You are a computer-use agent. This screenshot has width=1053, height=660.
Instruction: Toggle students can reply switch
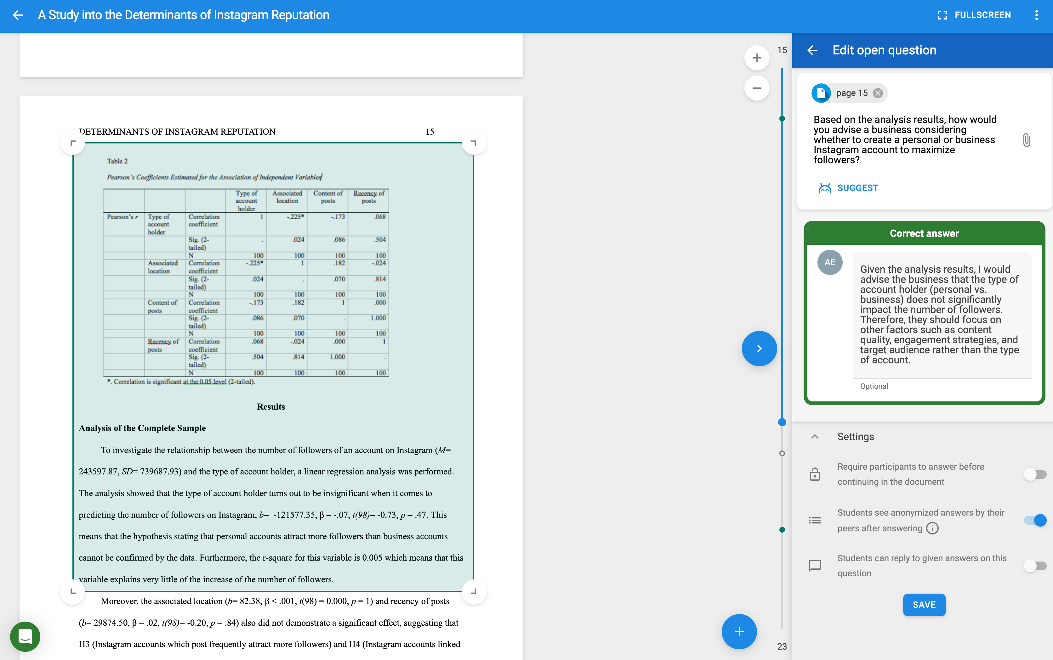click(1035, 566)
